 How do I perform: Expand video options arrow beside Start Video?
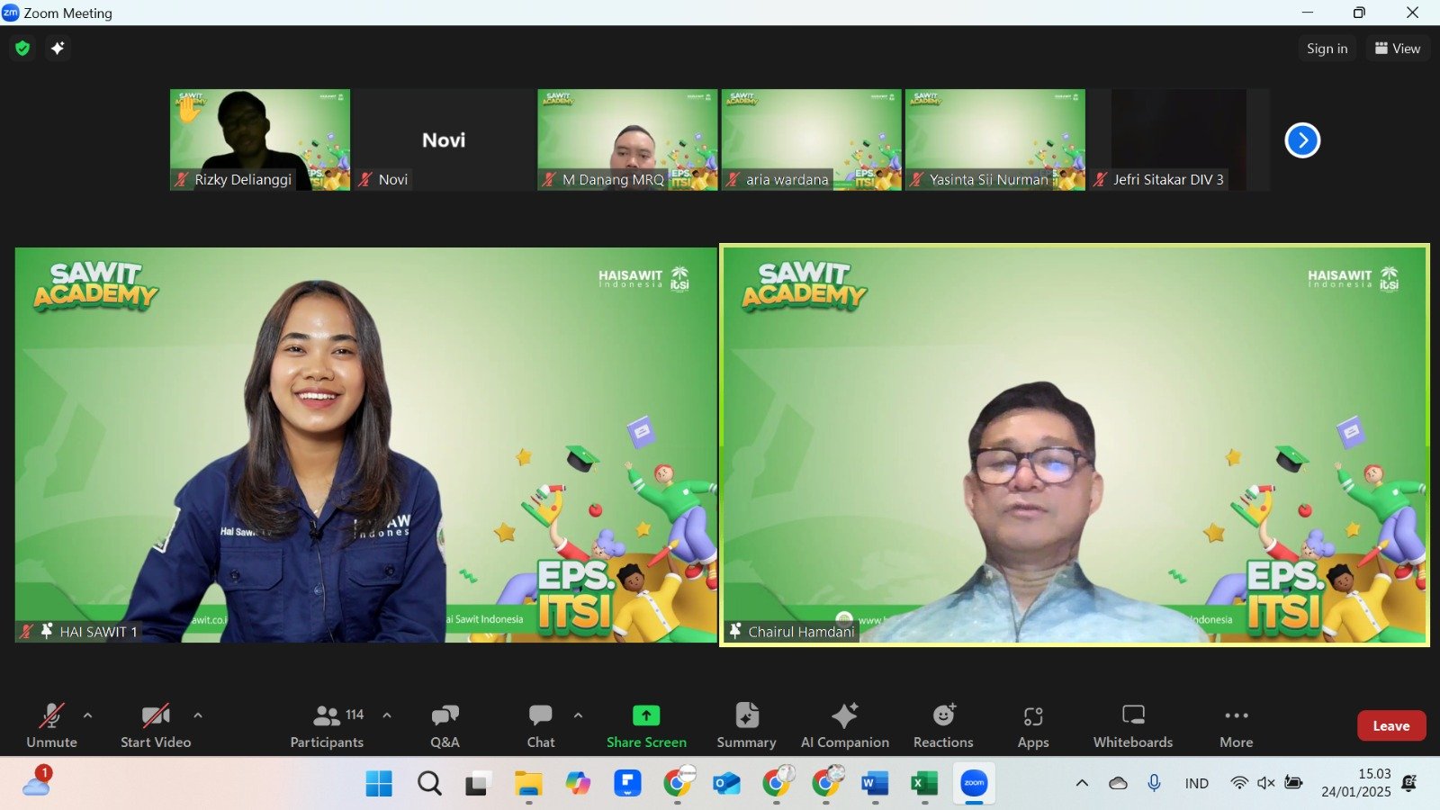(198, 715)
